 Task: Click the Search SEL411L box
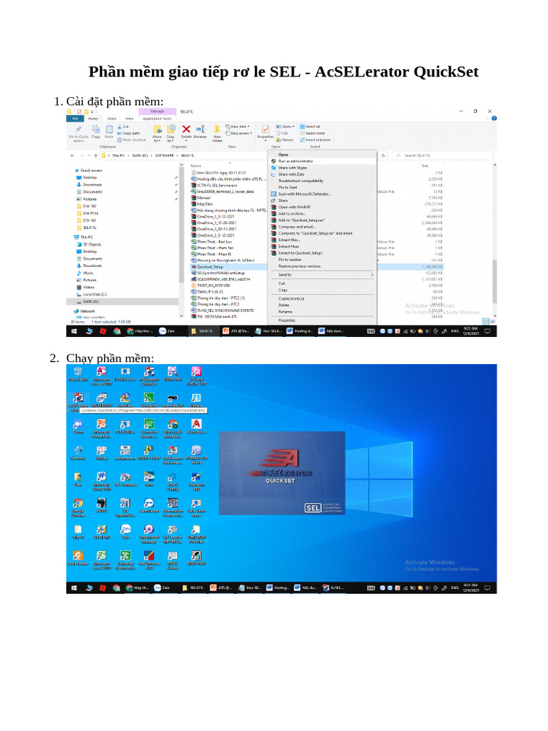tap(442, 155)
